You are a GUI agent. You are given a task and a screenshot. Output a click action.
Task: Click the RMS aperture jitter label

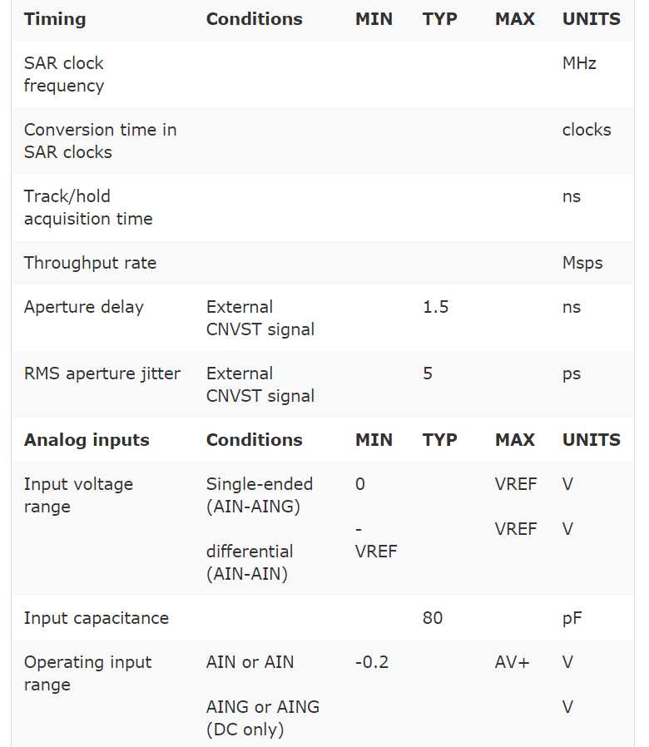click(102, 373)
